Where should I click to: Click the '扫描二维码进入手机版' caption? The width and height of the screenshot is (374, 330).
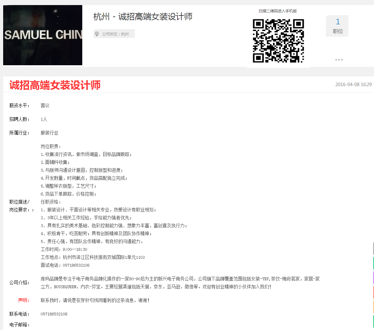pyautogui.click(x=277, y=11)
